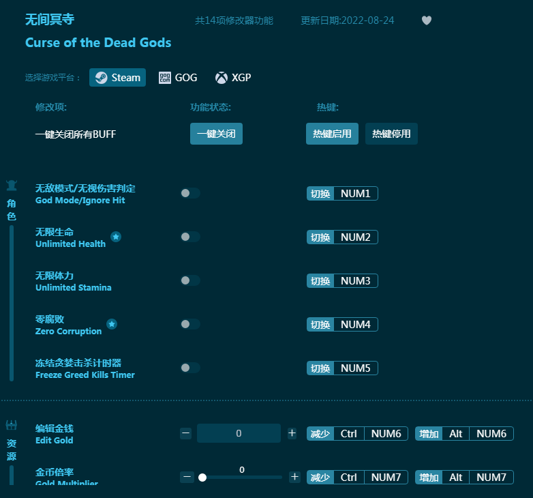Click NUM4 hotkey for Zero Corruption
533x498 pixels.
356,325
